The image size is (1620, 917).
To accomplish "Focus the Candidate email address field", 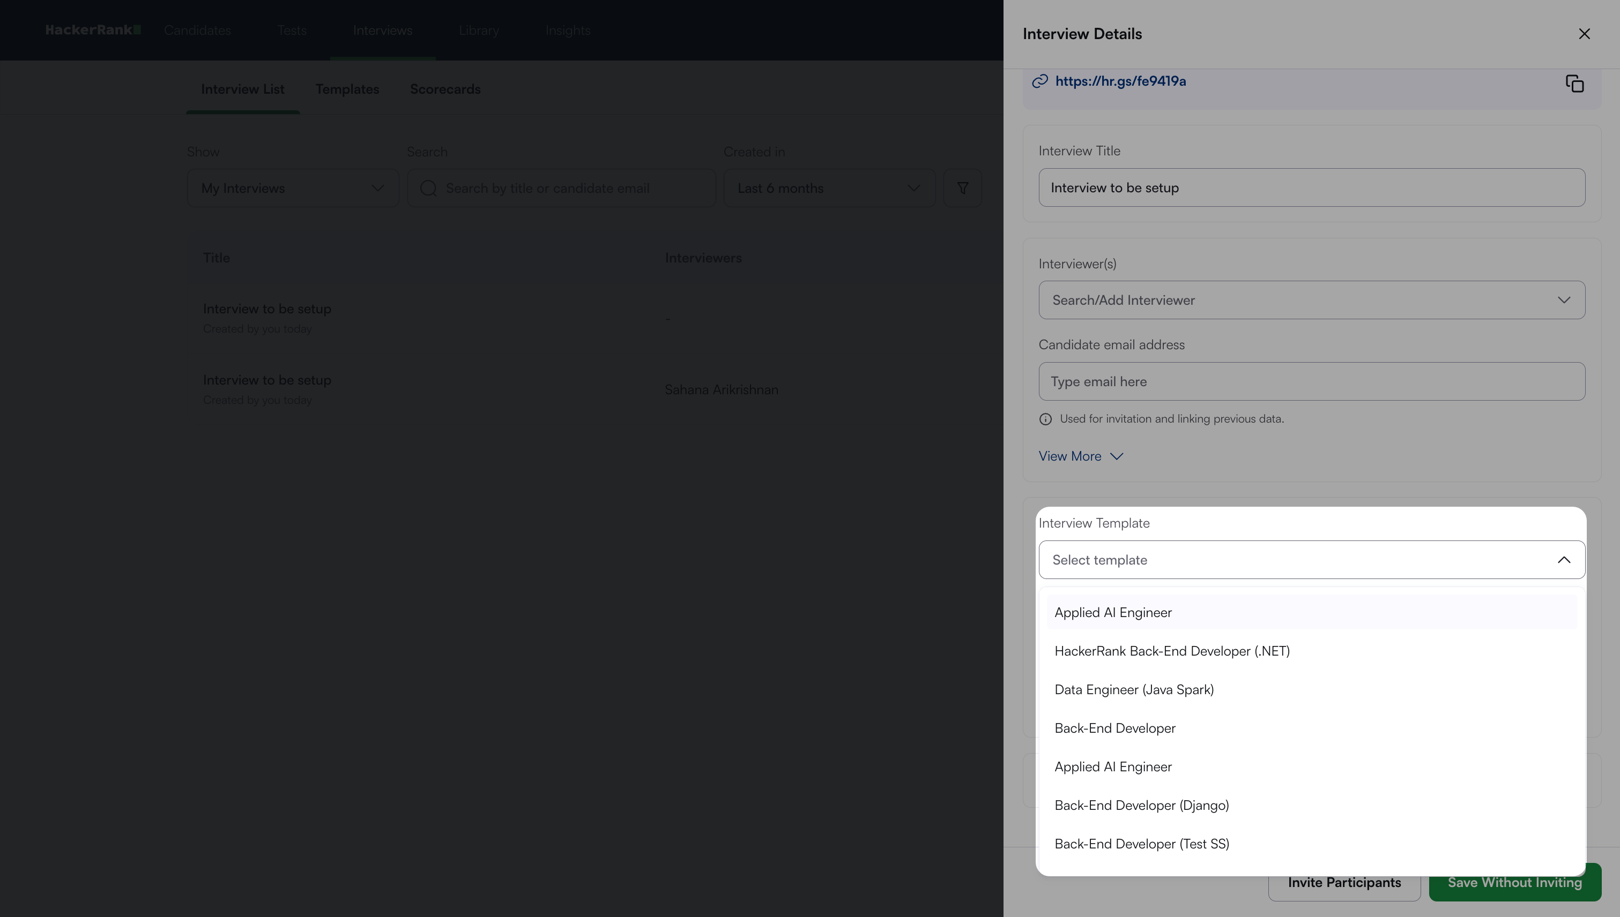I will (x=1311, y=382).
